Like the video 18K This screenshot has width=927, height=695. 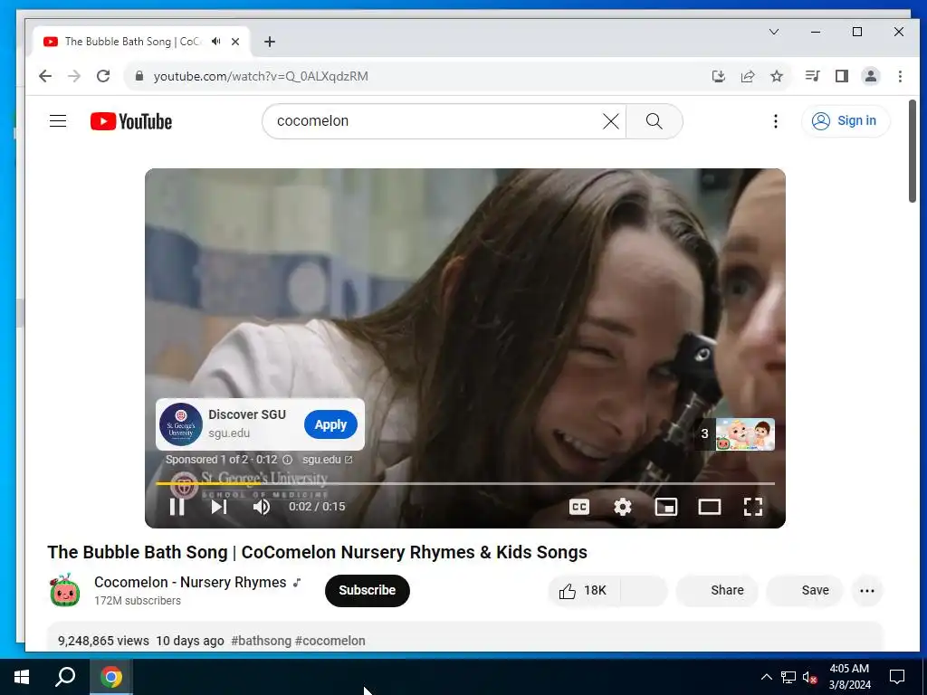tap(584, 590)
